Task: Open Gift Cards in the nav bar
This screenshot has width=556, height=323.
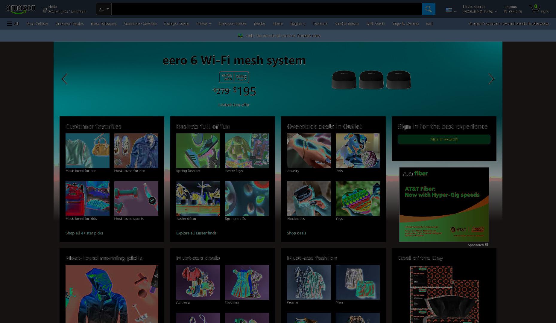Action: [x=376, y=24]
